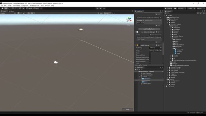Click the Inspector vertical scrollbar
Viewport: 206px width, 116px height.
[x=163, y=49]
